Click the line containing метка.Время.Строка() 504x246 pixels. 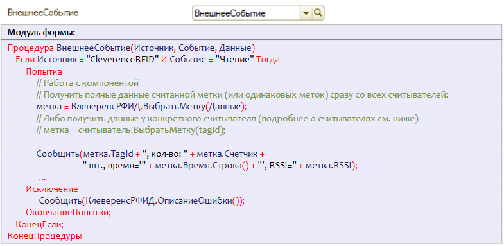pyautogui.click(x=220, y=165)
